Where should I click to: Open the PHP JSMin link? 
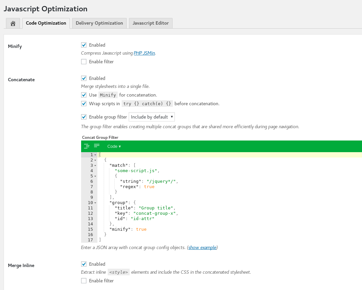tap(144, 53)
